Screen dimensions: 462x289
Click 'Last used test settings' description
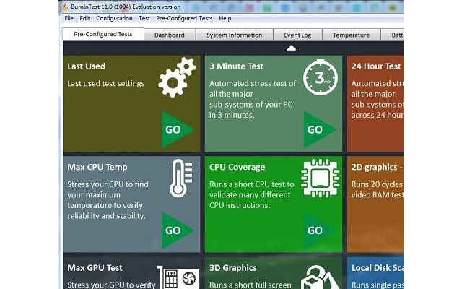pos(106,84)
